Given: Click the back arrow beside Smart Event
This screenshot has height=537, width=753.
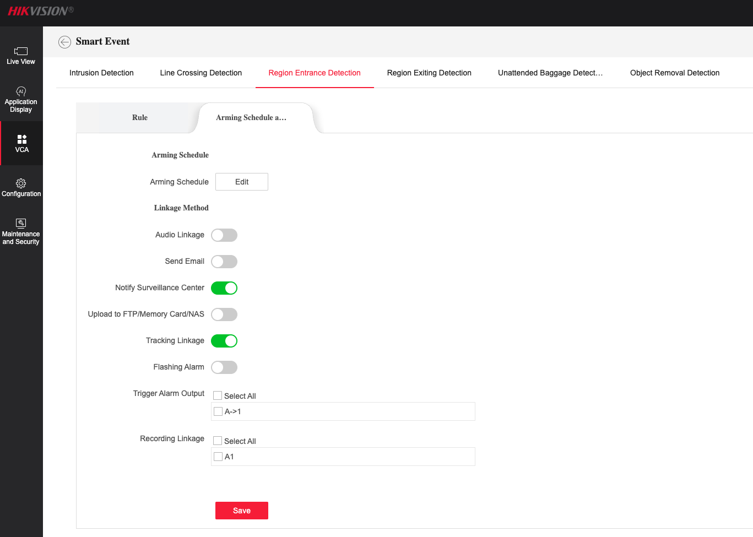Looking at the screenshot, I should click(x=64, y=42).
